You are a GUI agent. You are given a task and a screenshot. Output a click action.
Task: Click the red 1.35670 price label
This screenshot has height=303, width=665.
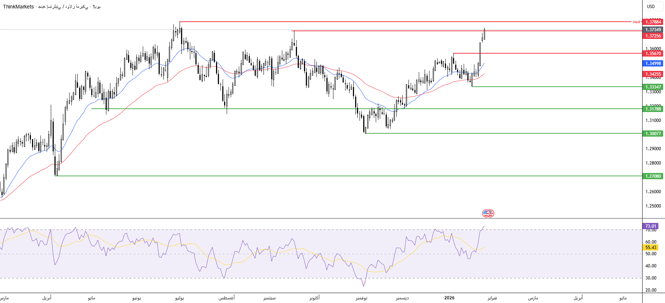(653, 54)
